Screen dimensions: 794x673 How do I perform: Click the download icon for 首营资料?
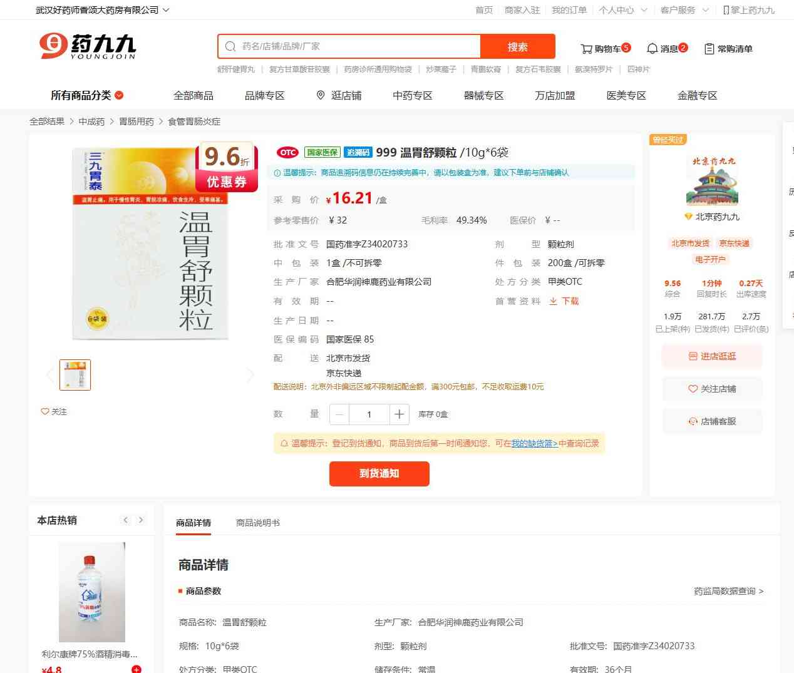[553, 301]
